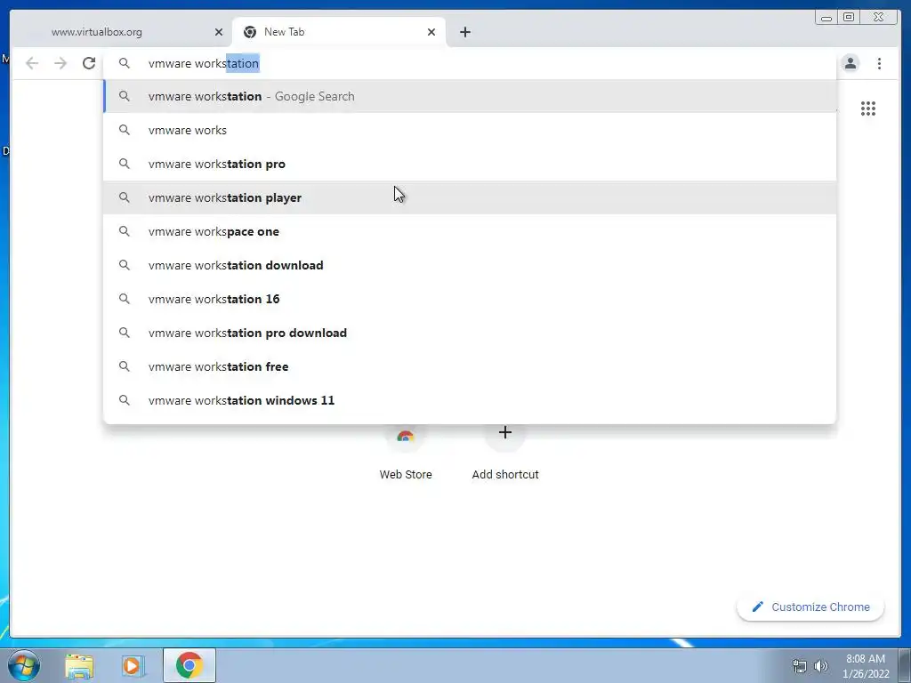Pick 'vmware workstation windows 11' suggestion

pyautogui.click(x=470, y=400)
